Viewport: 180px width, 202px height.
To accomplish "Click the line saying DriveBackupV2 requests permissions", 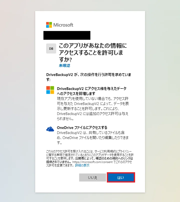I will (x=89, y=77).
